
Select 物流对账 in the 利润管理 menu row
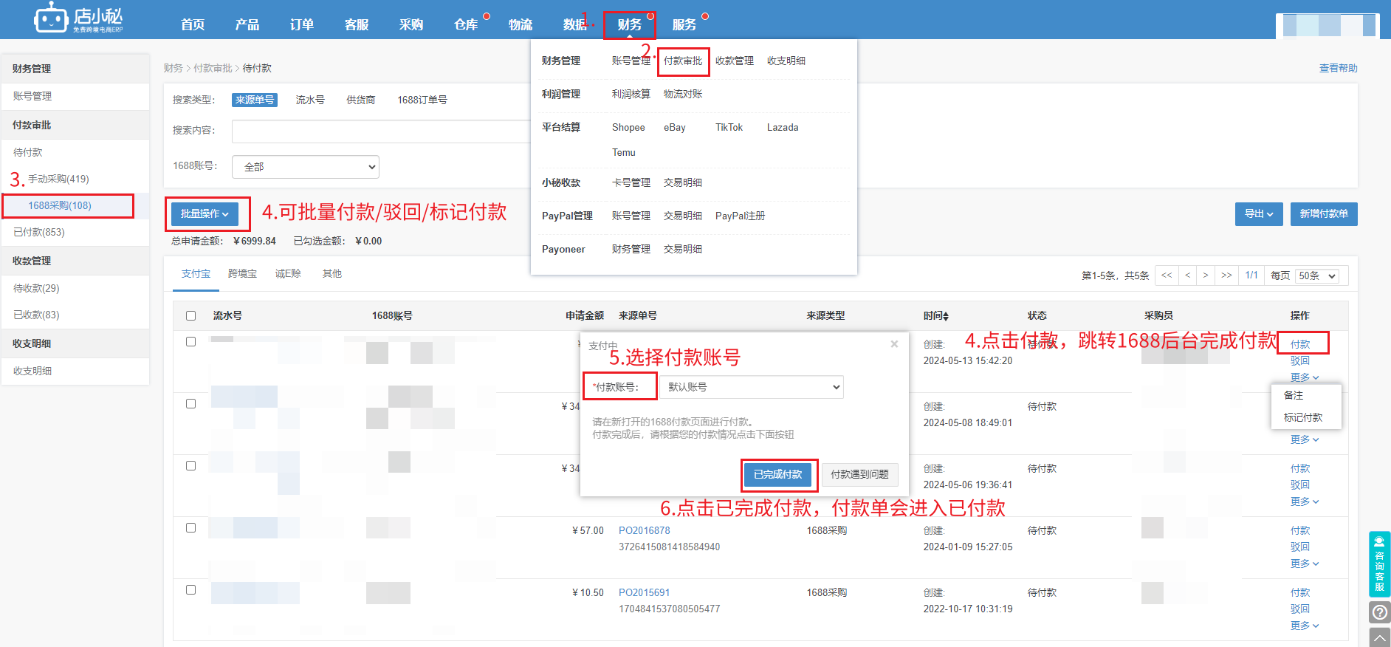pos(683,94)
